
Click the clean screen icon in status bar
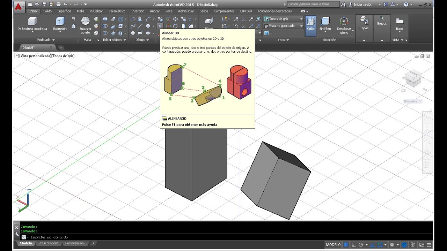(422, 245)
